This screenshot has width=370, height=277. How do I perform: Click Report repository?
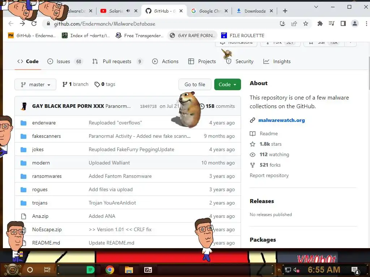(x=269, y=176)
